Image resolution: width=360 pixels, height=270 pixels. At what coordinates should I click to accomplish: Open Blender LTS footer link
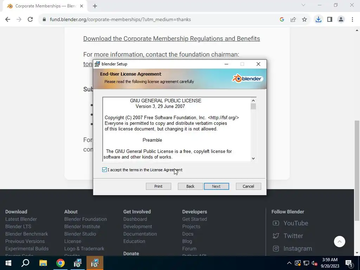(x=18, y=226)
